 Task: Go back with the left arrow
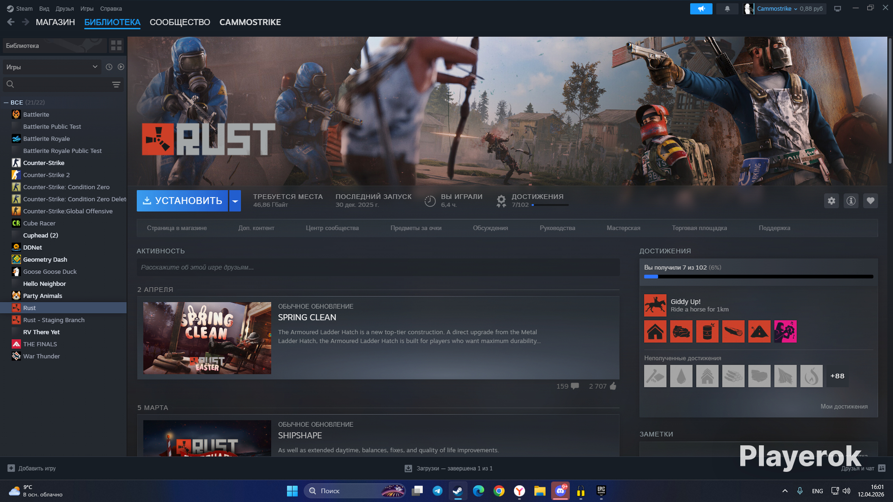click(11, 22)
